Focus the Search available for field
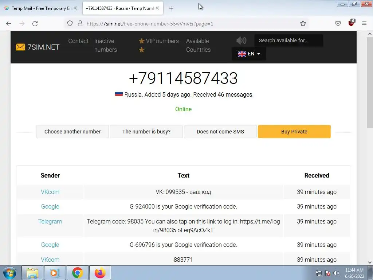Viewport: 373px width, 280px height. pos(288,40)
